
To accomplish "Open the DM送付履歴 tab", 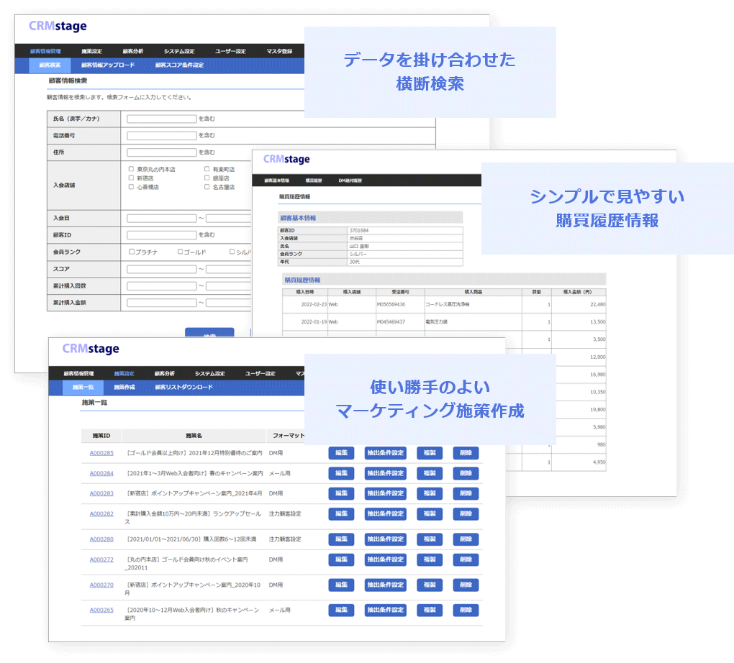I will tap(350, 180).
